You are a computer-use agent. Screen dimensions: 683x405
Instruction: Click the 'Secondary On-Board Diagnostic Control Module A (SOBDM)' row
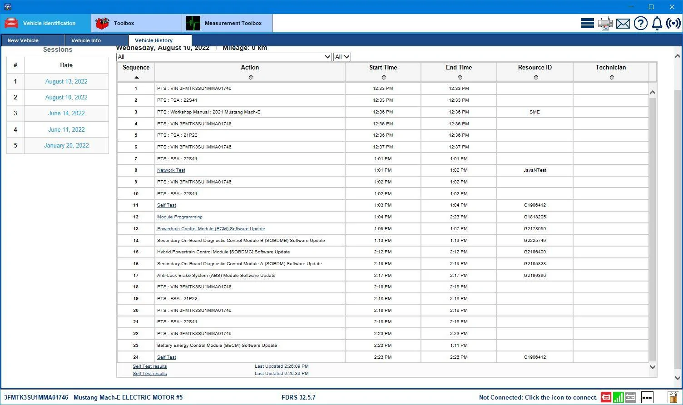coord(383,264)
